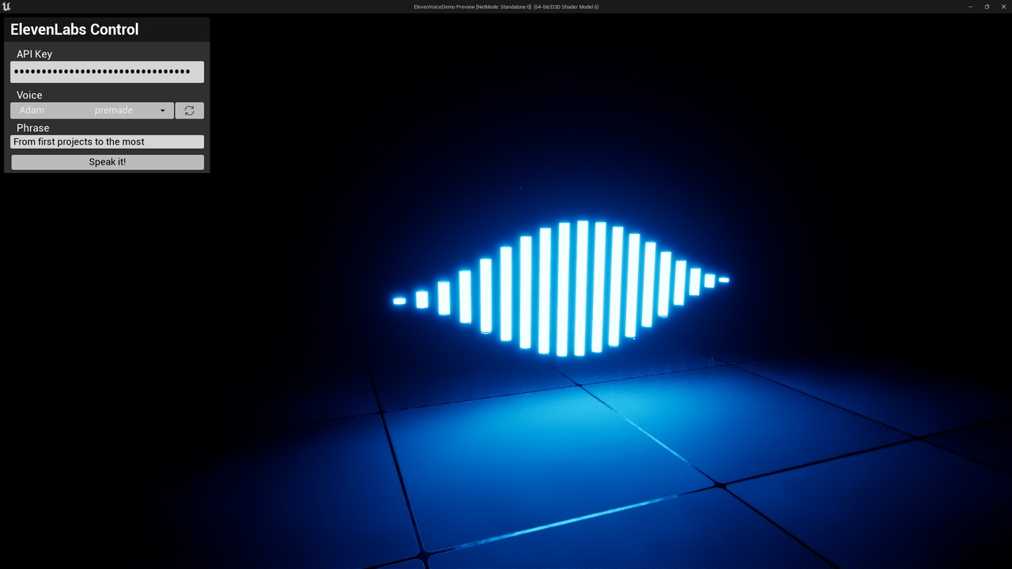This screenshot has width=1012, height=569.
Task: Close the ElevenVoiceDemo preview window
Action: pos(1003,6)
